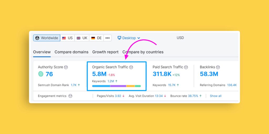Click the 58.3M Backlinks value

click(x=209, y=74)
